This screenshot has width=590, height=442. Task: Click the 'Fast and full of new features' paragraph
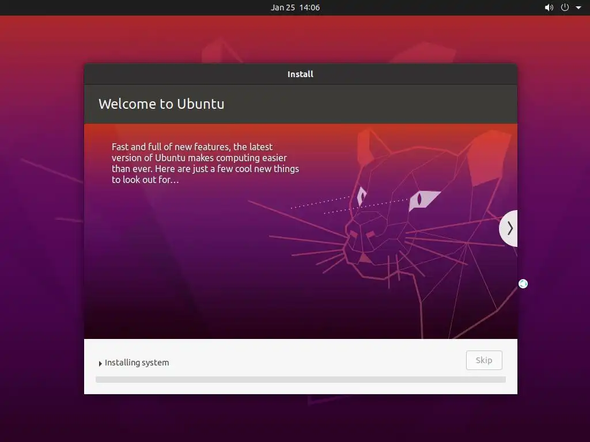pyautogui.click(x=205, y=163)
